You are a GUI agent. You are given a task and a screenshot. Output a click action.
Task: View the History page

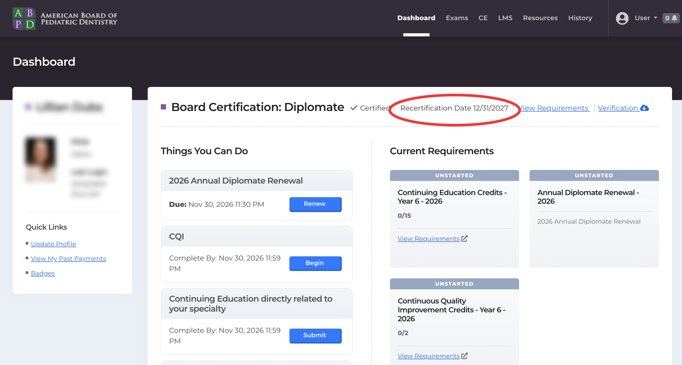[x=580, y=18]
